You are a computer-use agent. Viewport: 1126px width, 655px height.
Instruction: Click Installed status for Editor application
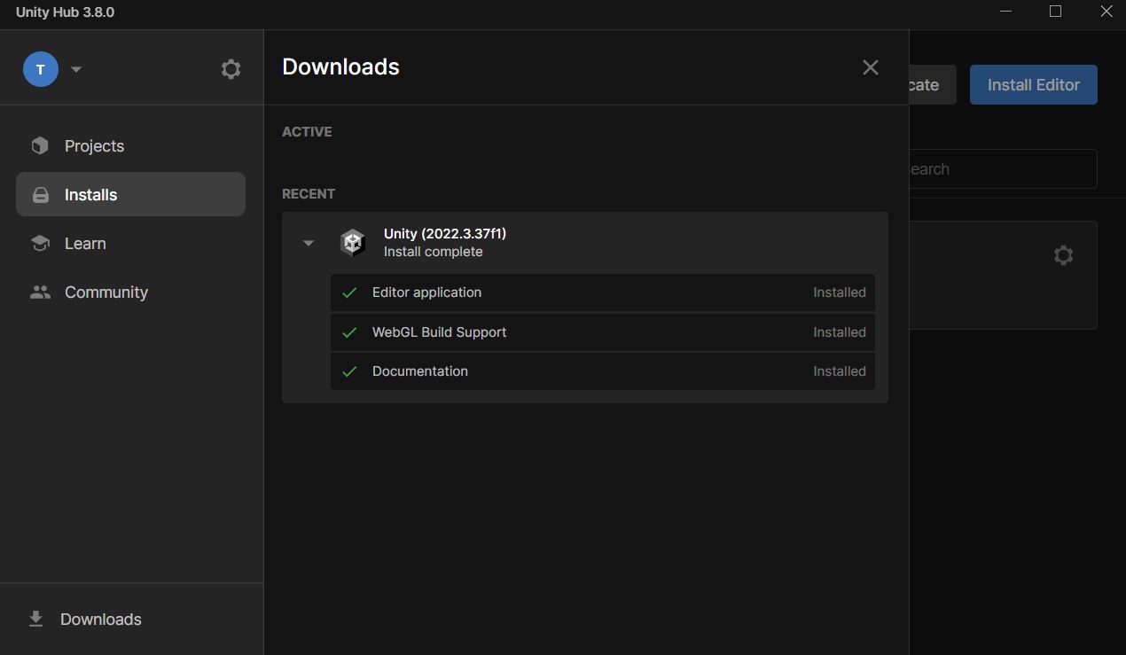pos(840,292)
